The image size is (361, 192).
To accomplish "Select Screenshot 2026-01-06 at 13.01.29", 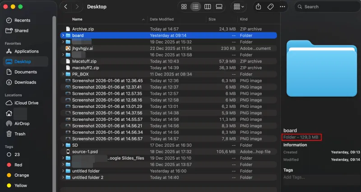I will [168, 107].
